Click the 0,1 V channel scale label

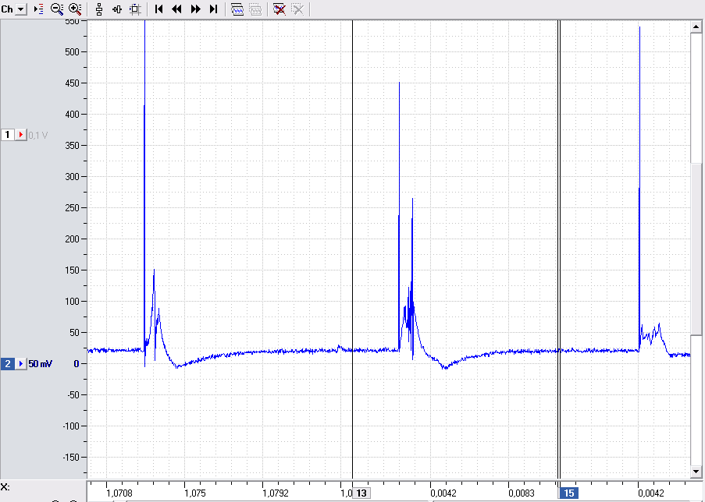[38, 135]
